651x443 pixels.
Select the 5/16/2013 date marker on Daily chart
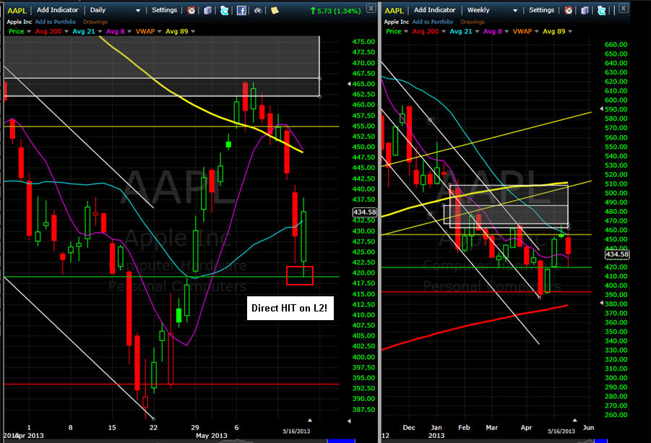tap(296, 431)
